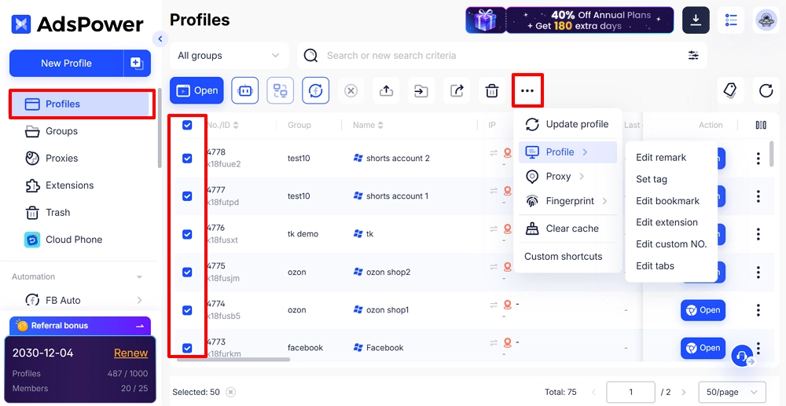Click the 40% off gift banner
Image resolution: width=786 pixels, height=406 pixels.
click(569, 20)
